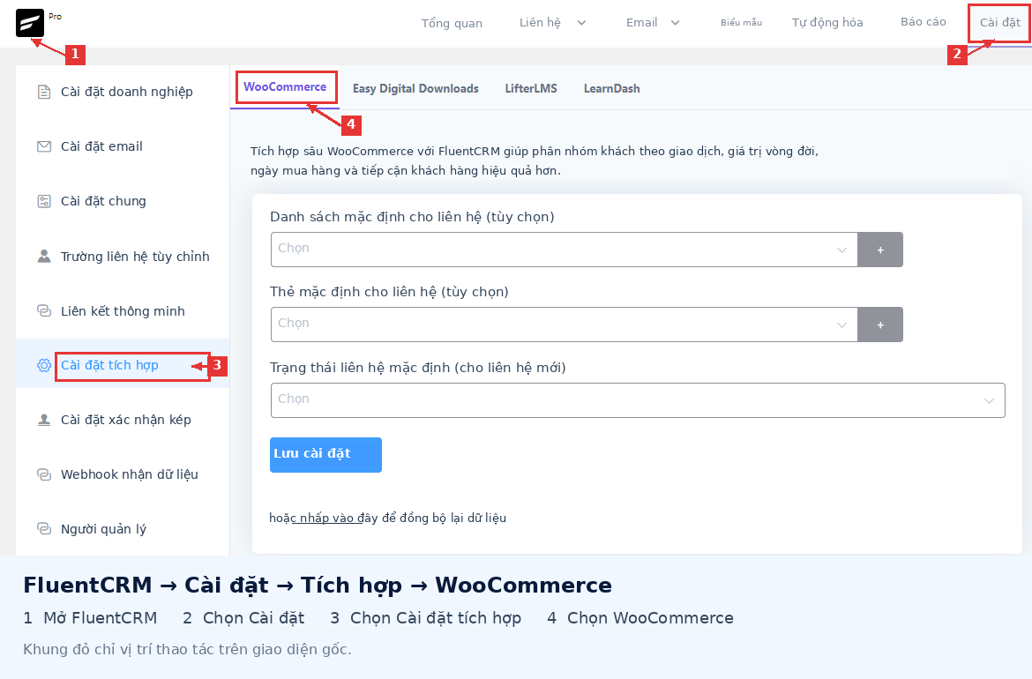The image size is (1032, 679).
Task: Click the link icon beside Liên kết thông minh
Action: [44, 310]
